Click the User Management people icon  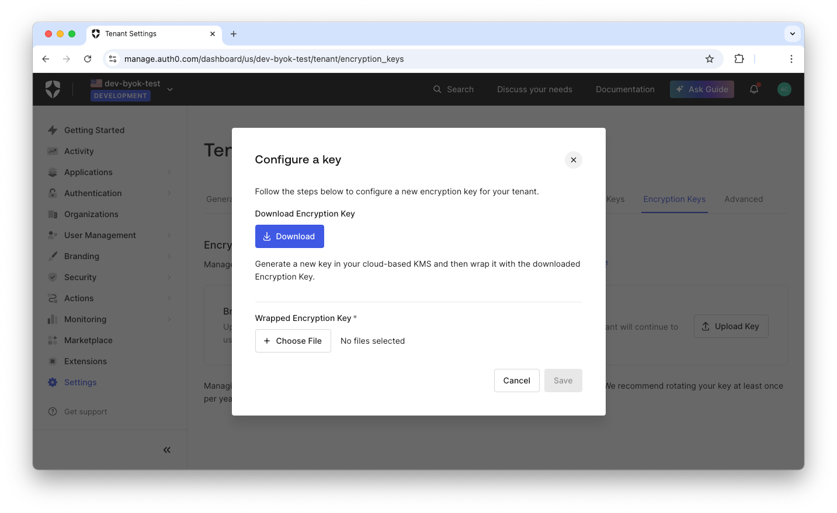53,235
